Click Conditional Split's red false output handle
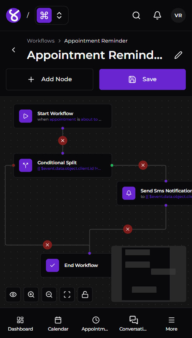Screen dimensions: 192x338 click(x=14, y=165)
